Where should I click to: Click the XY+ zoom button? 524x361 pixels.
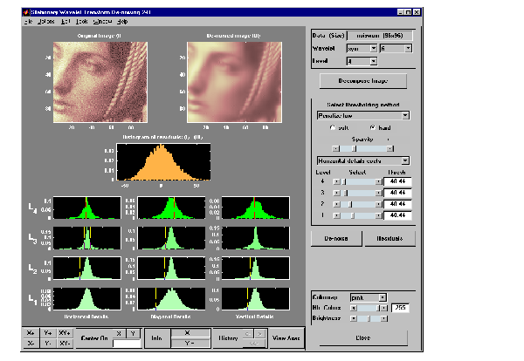(65, 333)
